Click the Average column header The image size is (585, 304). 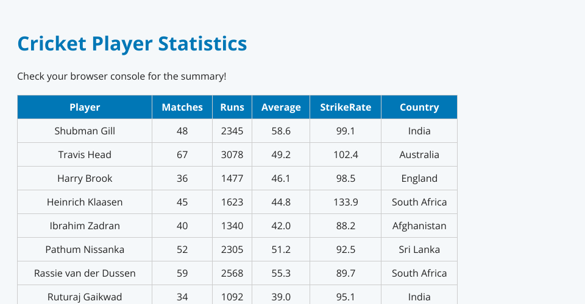[x=281, y=107]
